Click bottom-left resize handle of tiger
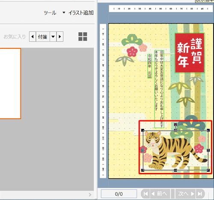This screenshot has height=200, width=214. 143,170
